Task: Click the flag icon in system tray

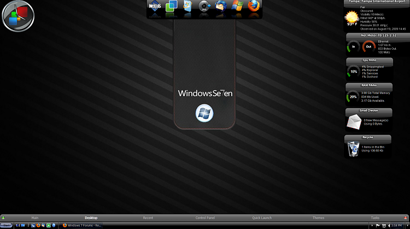Action: click(378, 225)
